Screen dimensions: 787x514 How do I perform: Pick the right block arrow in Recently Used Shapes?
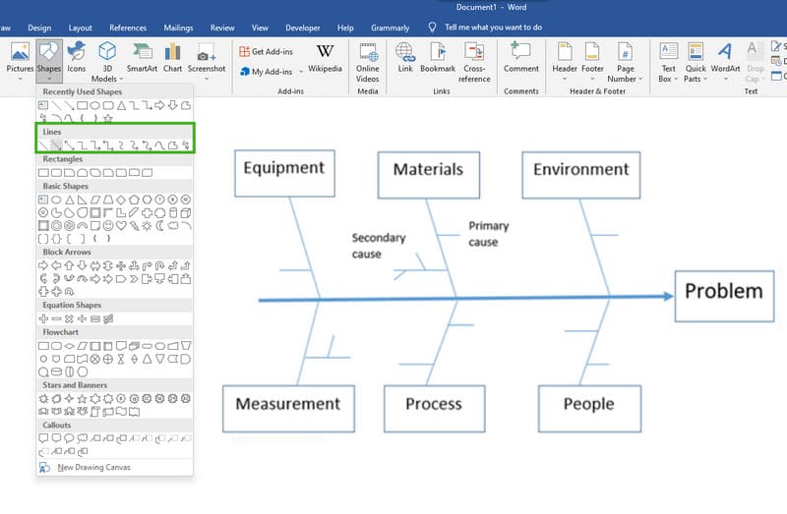pos(159,105)
